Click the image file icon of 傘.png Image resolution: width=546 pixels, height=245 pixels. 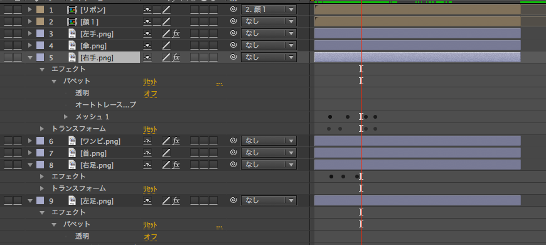point(72,45)
